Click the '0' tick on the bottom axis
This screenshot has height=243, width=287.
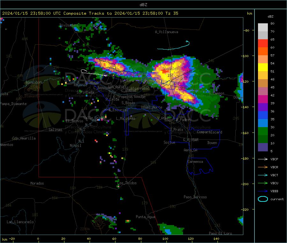point(38,239)
